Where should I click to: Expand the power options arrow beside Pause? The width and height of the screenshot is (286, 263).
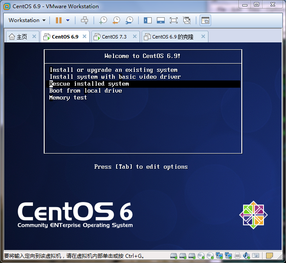[x=68, y=20]
